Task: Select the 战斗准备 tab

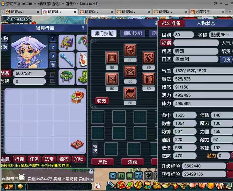Action: [171, 23]
